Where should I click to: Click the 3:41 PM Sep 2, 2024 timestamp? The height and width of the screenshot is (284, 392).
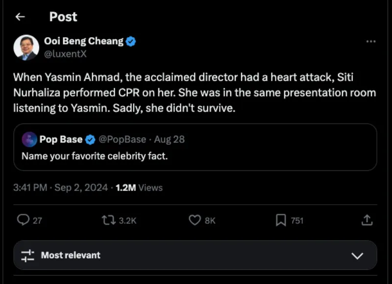click(60, 188)
